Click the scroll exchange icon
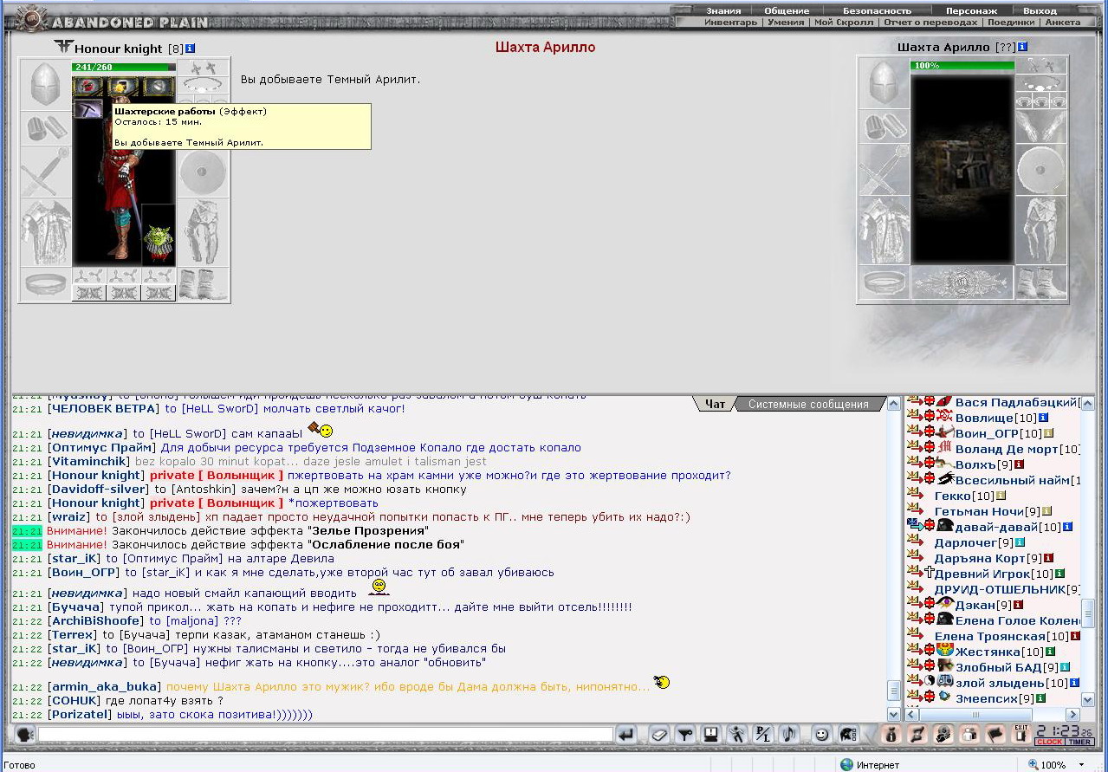 (x=917, y=735)
